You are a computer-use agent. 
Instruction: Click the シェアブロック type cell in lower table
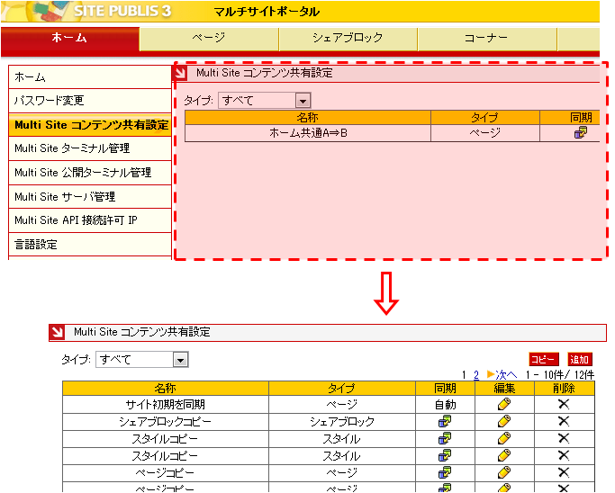pyautogui.click(x=342, y=422)
